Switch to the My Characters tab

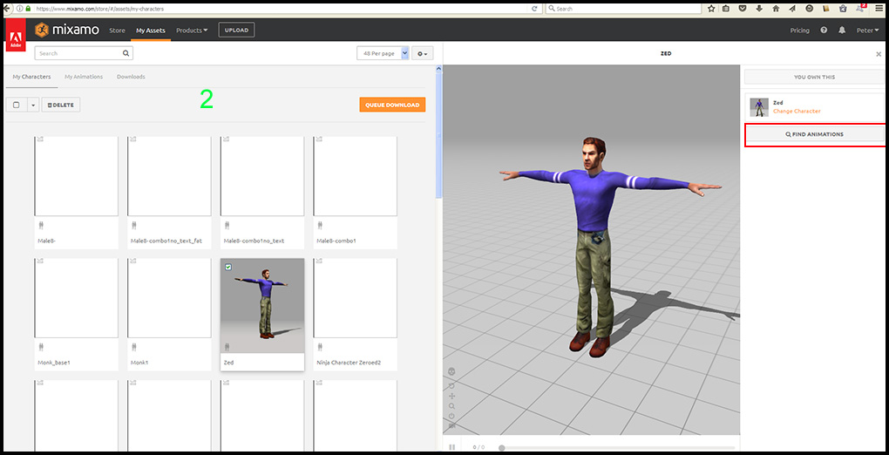(31, 77)
